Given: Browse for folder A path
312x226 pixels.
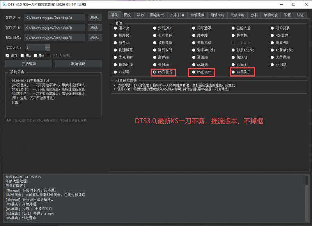Looking at the screenshot, I should tap(94, 18).
